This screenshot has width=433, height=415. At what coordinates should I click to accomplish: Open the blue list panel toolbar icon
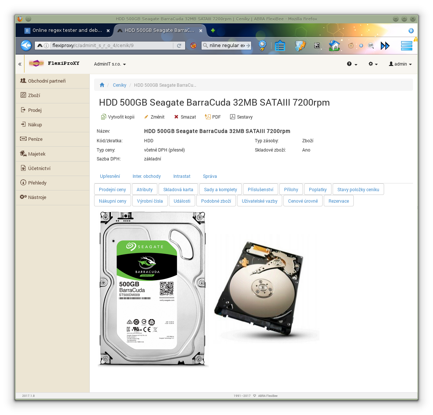click(280, 46)
